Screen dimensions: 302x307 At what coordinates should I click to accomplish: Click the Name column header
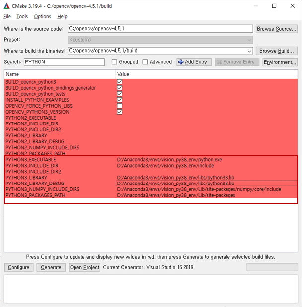[x=60, y=74]
